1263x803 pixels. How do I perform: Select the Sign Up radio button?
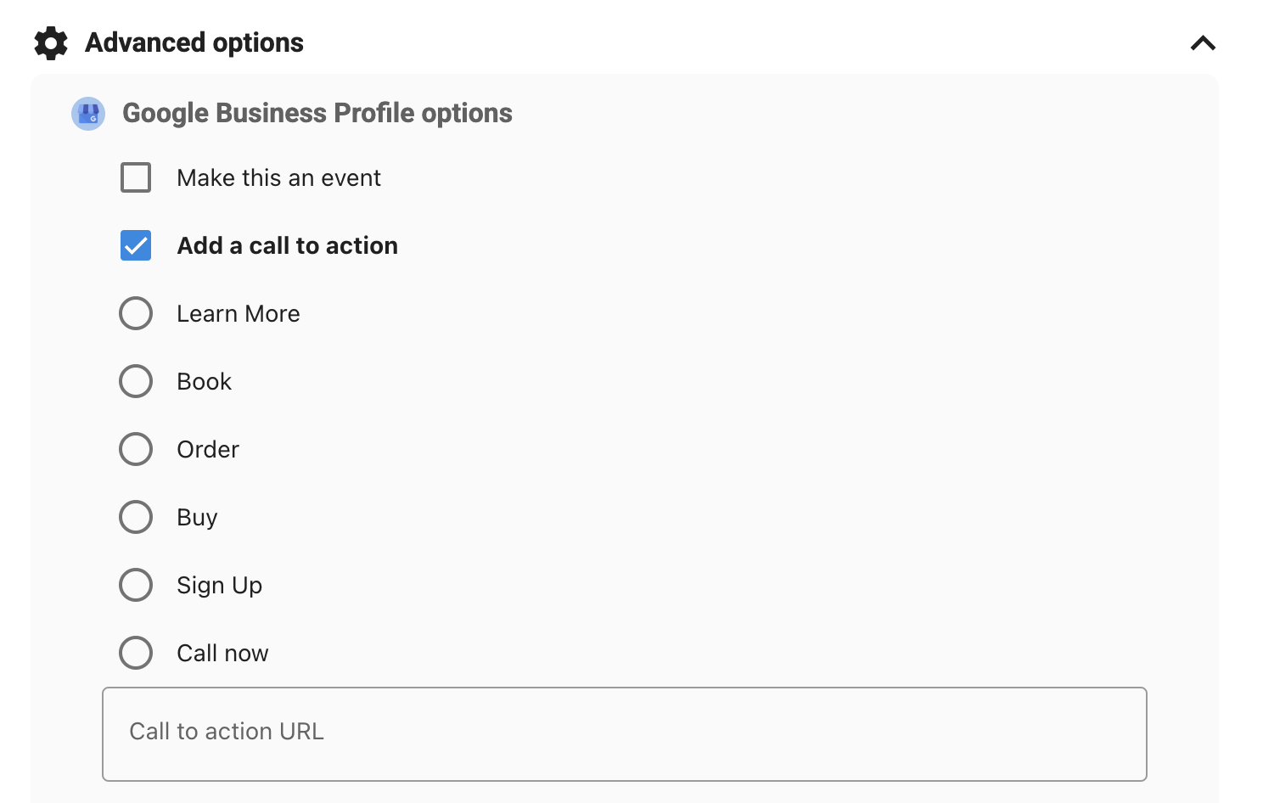pyautogui.click(x=136, y=585)
